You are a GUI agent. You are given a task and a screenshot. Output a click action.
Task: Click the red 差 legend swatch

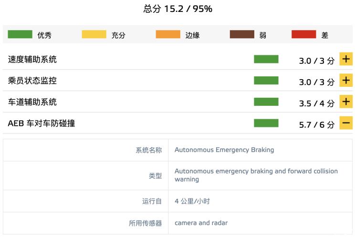pyautogui.click(x=304, y=34)
